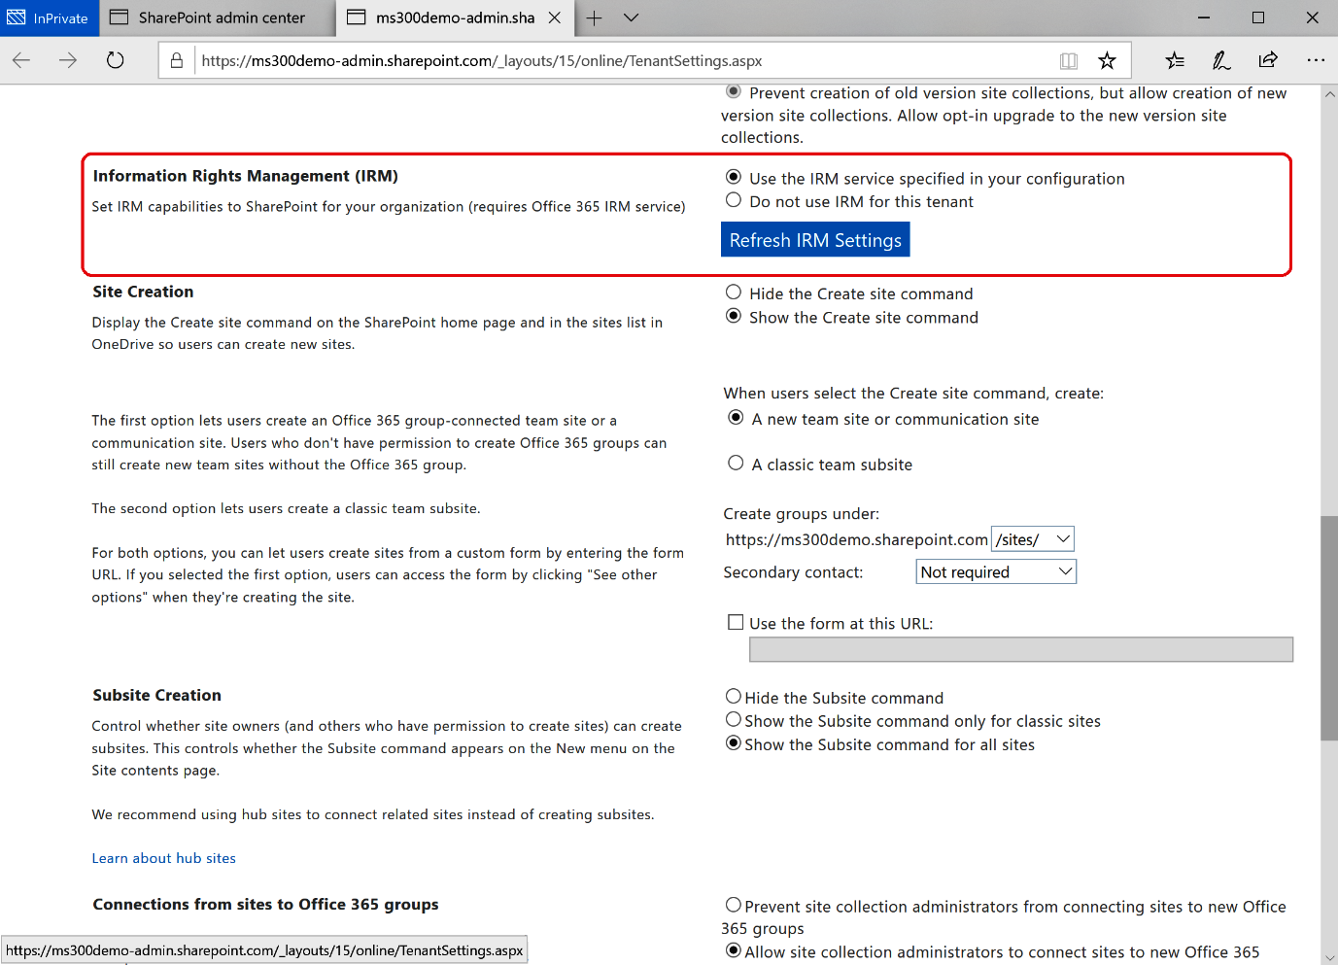Select Show the Subsite command for all sites
Screen dimensions: 1338x965
(x=734, y=743)
